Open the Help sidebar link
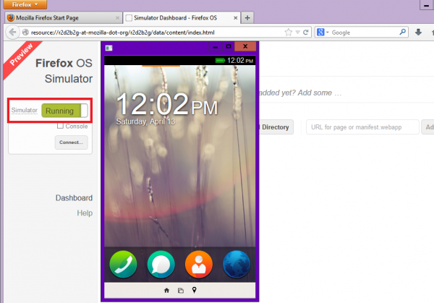The height and width of the screenshot is (303, 434). pos(85,213)
